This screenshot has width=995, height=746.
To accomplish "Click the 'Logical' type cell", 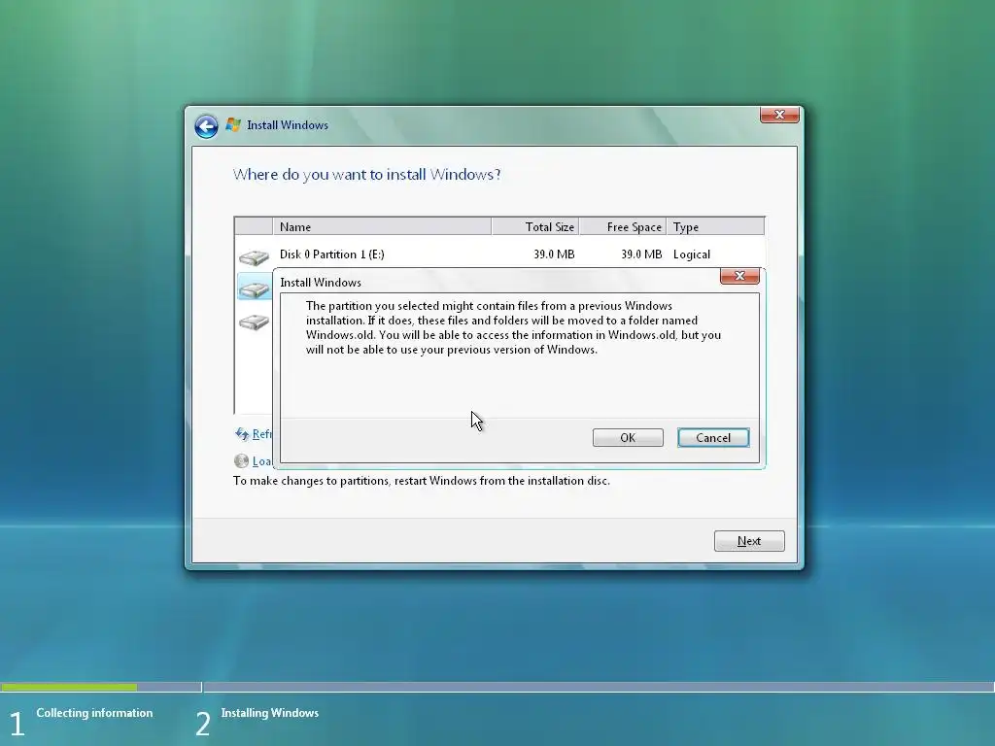I will tap(692, 254).
